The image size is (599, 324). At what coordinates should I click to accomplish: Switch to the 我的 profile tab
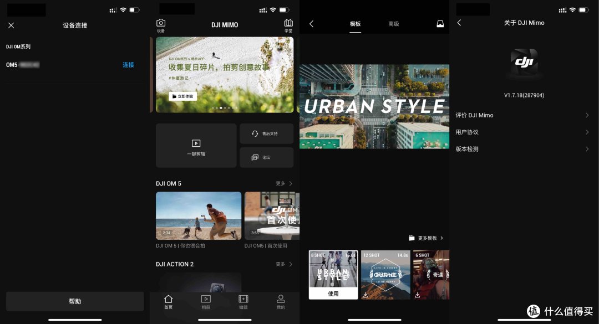[x=281, y=302]
